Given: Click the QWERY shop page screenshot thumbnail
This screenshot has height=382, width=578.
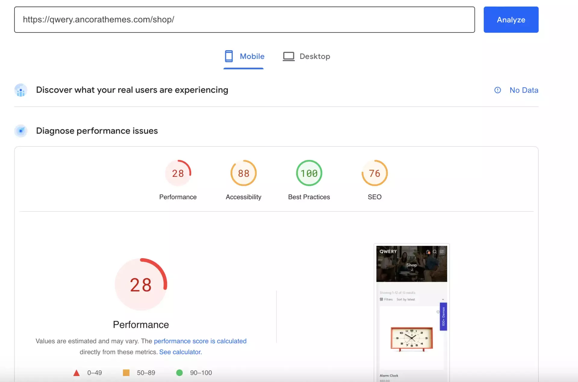Looking at the screenshot, I should (412, 313).
